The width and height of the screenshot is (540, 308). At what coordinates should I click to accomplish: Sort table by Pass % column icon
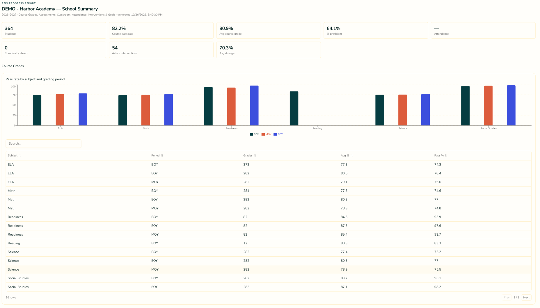pyautogui.click(x=446, y=155)
